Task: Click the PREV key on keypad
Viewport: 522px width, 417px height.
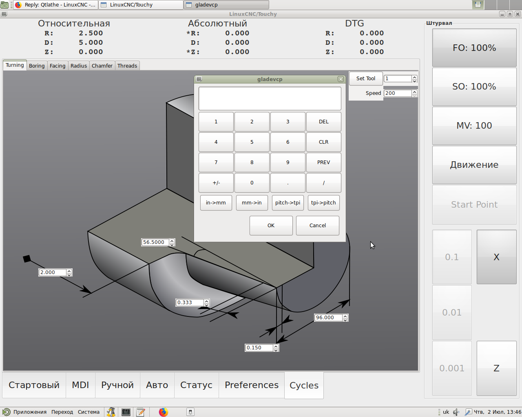Action: (324, 162)
